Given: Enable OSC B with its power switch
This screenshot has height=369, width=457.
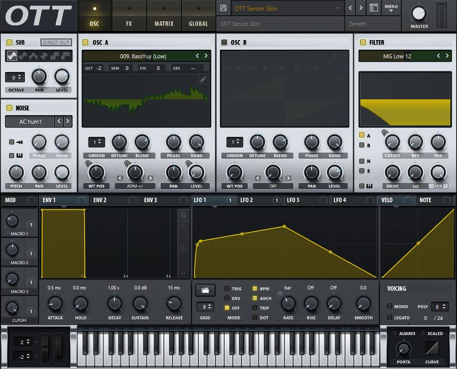Looking at the screenshot, I should 224,42.
